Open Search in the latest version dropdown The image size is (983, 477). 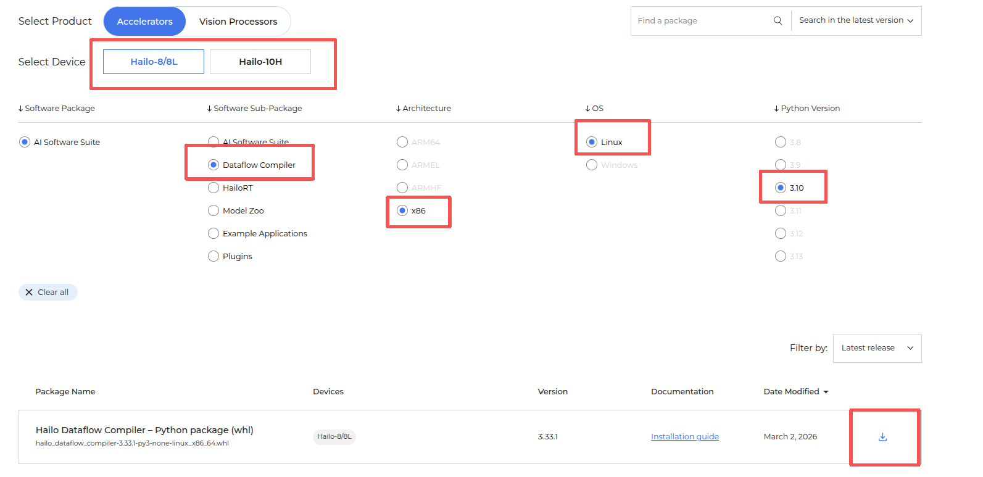(856, 20)
